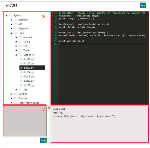Click line number 9 in the gutter
The image size is (150, 148).
click(56, 35)
